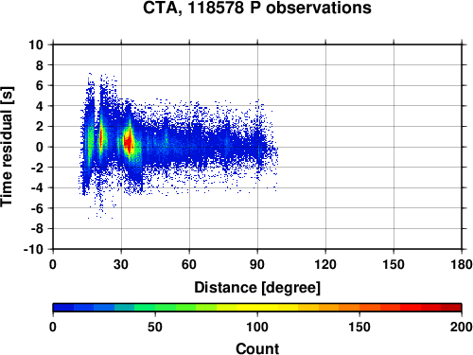Click the x-axis tick label 30
This screenshot has width=473, height=355.
(x=121, y=264)
